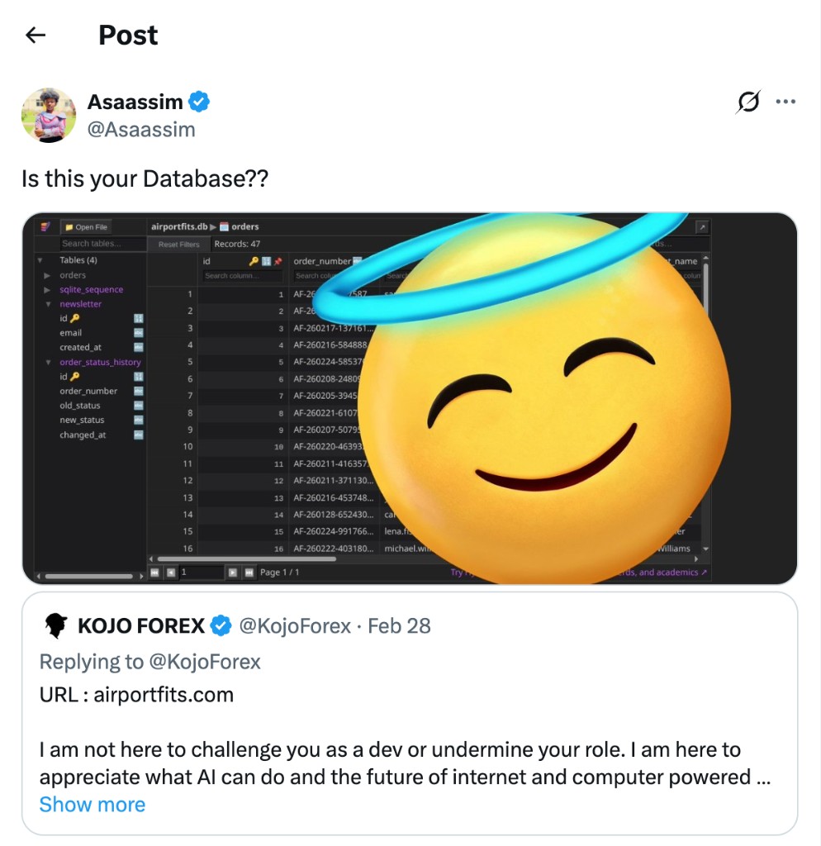The height and width of the screenshot is (846, 821).
Task: Click the Open File folder icon
Action: (68, 226)
